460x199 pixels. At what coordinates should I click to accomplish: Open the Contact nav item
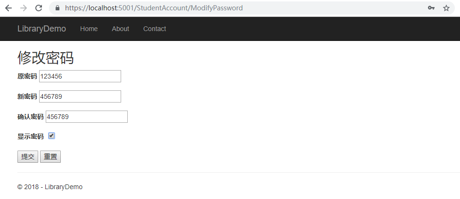pyautogui.click(x=155, y=29)
